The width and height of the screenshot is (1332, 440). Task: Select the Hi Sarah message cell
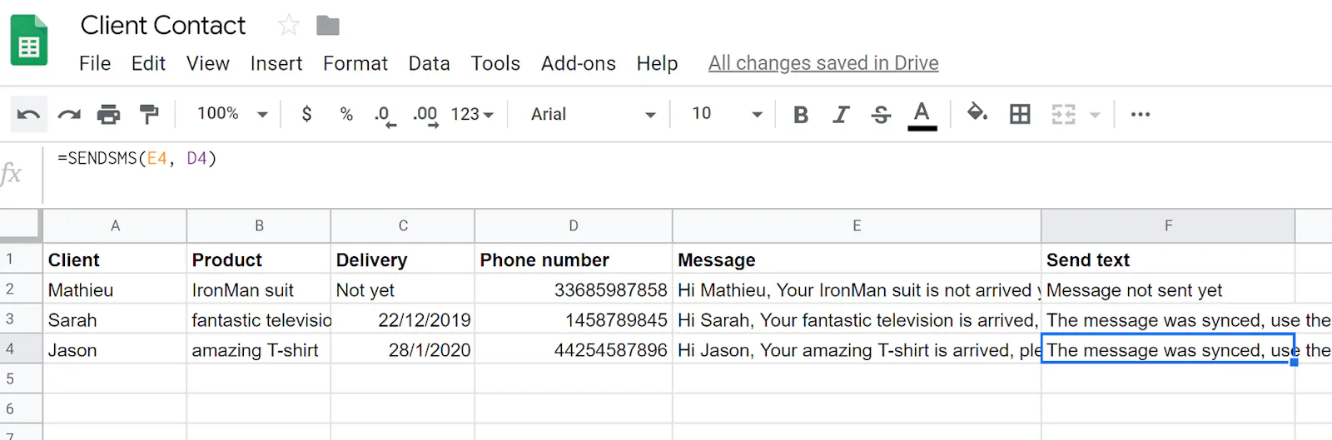[857, 319]
